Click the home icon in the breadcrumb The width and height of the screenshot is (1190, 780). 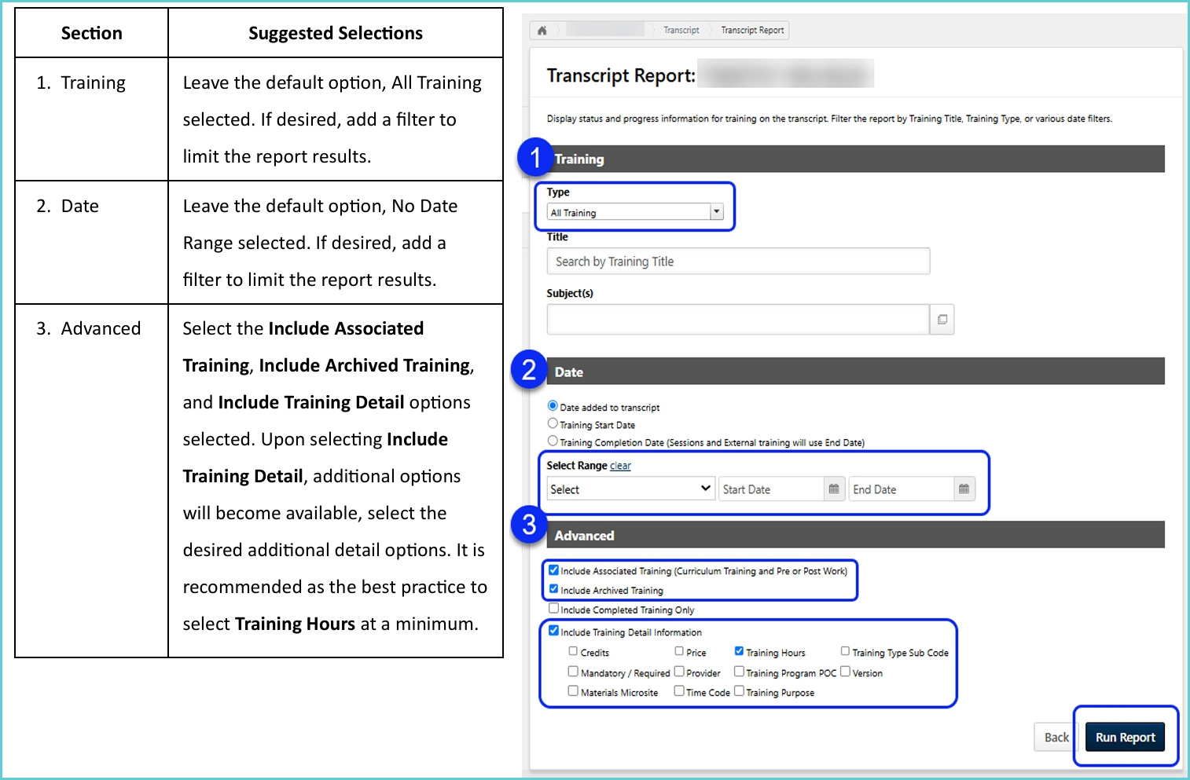(542, 31)
